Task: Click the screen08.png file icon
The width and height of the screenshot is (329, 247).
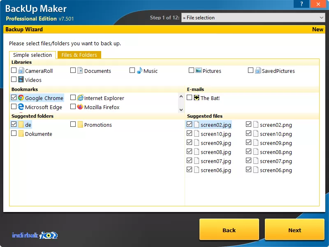Action: click(x=256, y=151)
